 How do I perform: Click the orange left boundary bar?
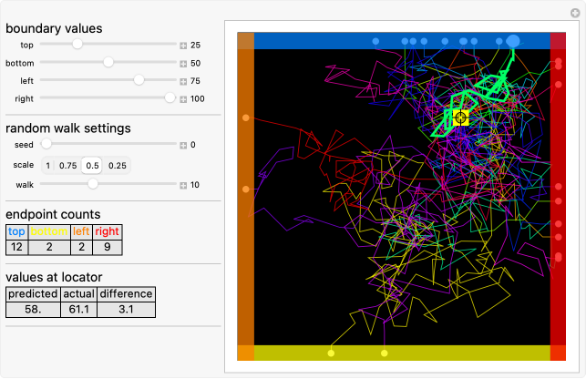tap(245, 197)
